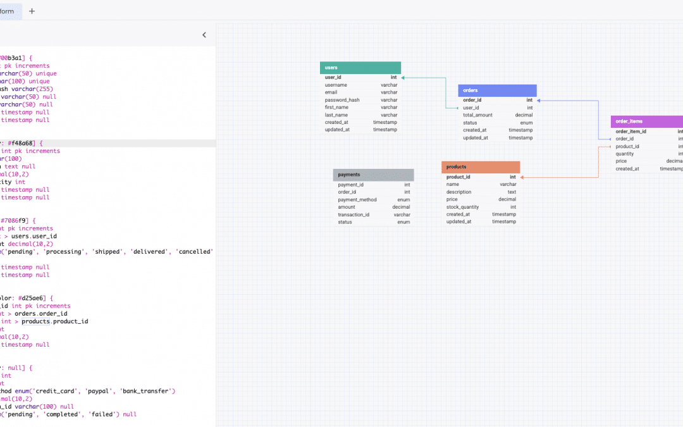Select the orders table header
Screen dimensions: 683x427
point(497,90)
